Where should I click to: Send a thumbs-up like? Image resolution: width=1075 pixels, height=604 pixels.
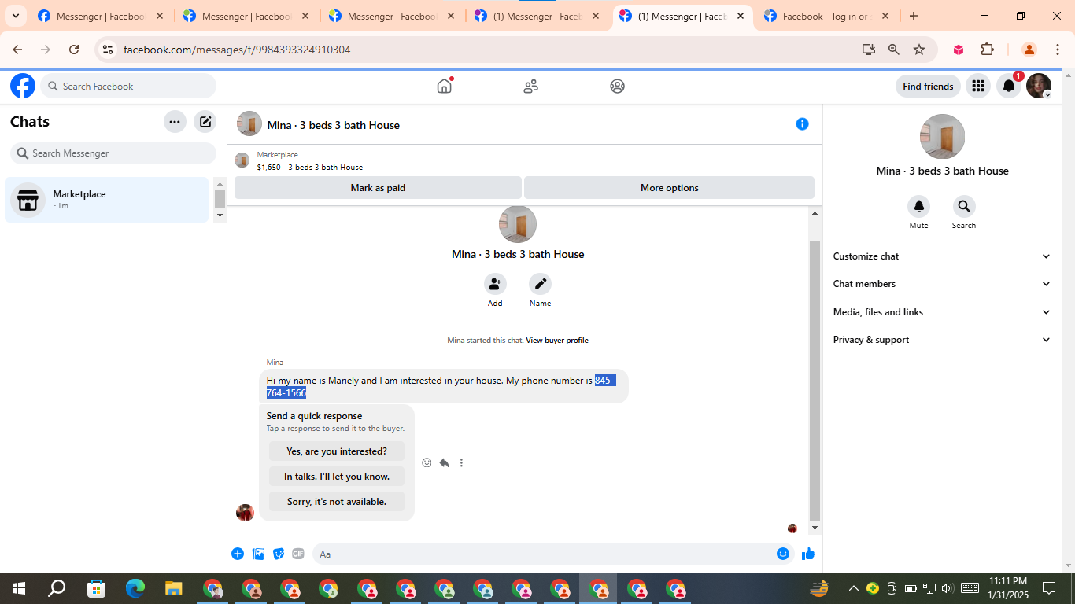[x=808, y=554]
